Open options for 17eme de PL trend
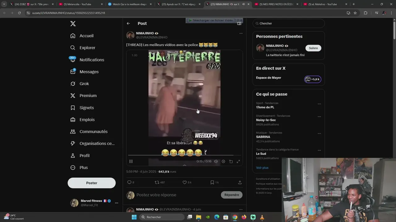This screenshot has width=396, height=222. [319, 104]
